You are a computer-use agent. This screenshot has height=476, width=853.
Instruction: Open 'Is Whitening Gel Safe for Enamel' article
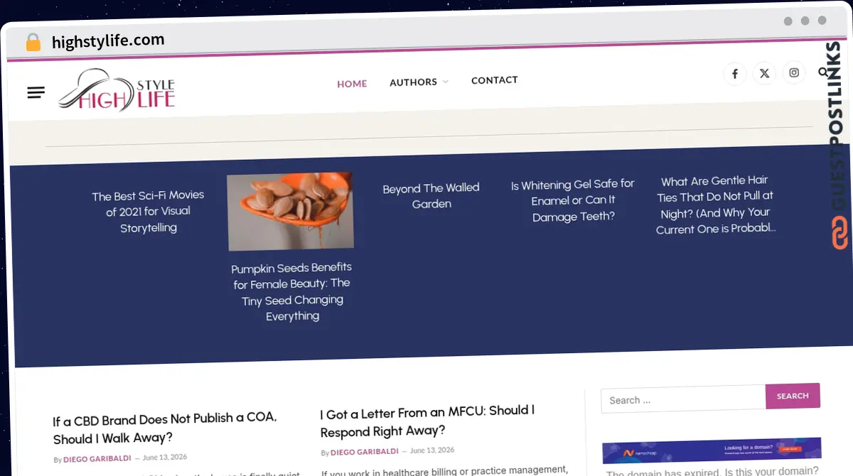coord(573,200)
